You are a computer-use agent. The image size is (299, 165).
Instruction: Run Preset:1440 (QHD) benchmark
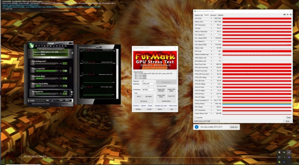click(171, 90)
